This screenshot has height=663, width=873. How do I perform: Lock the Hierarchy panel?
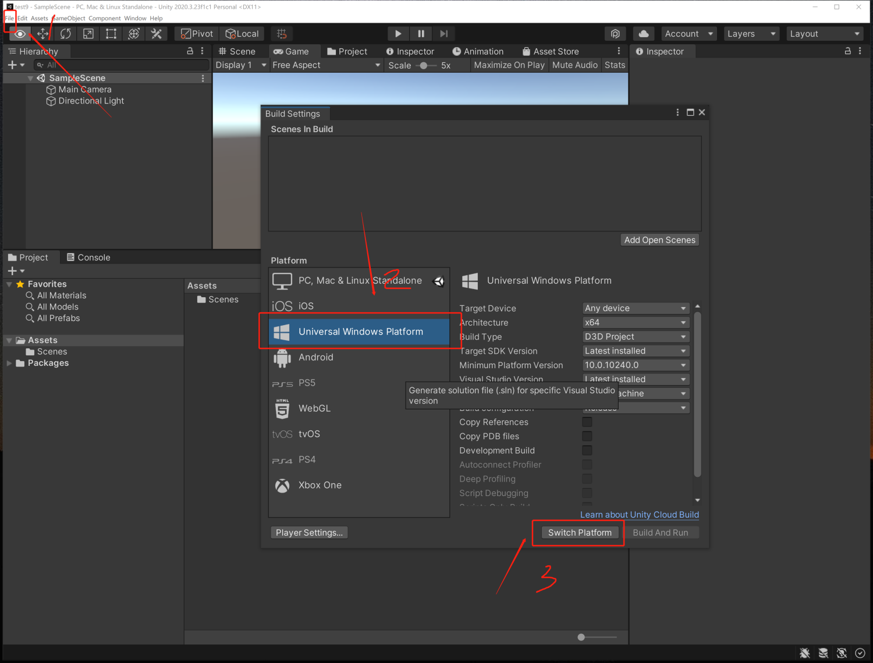190,51
